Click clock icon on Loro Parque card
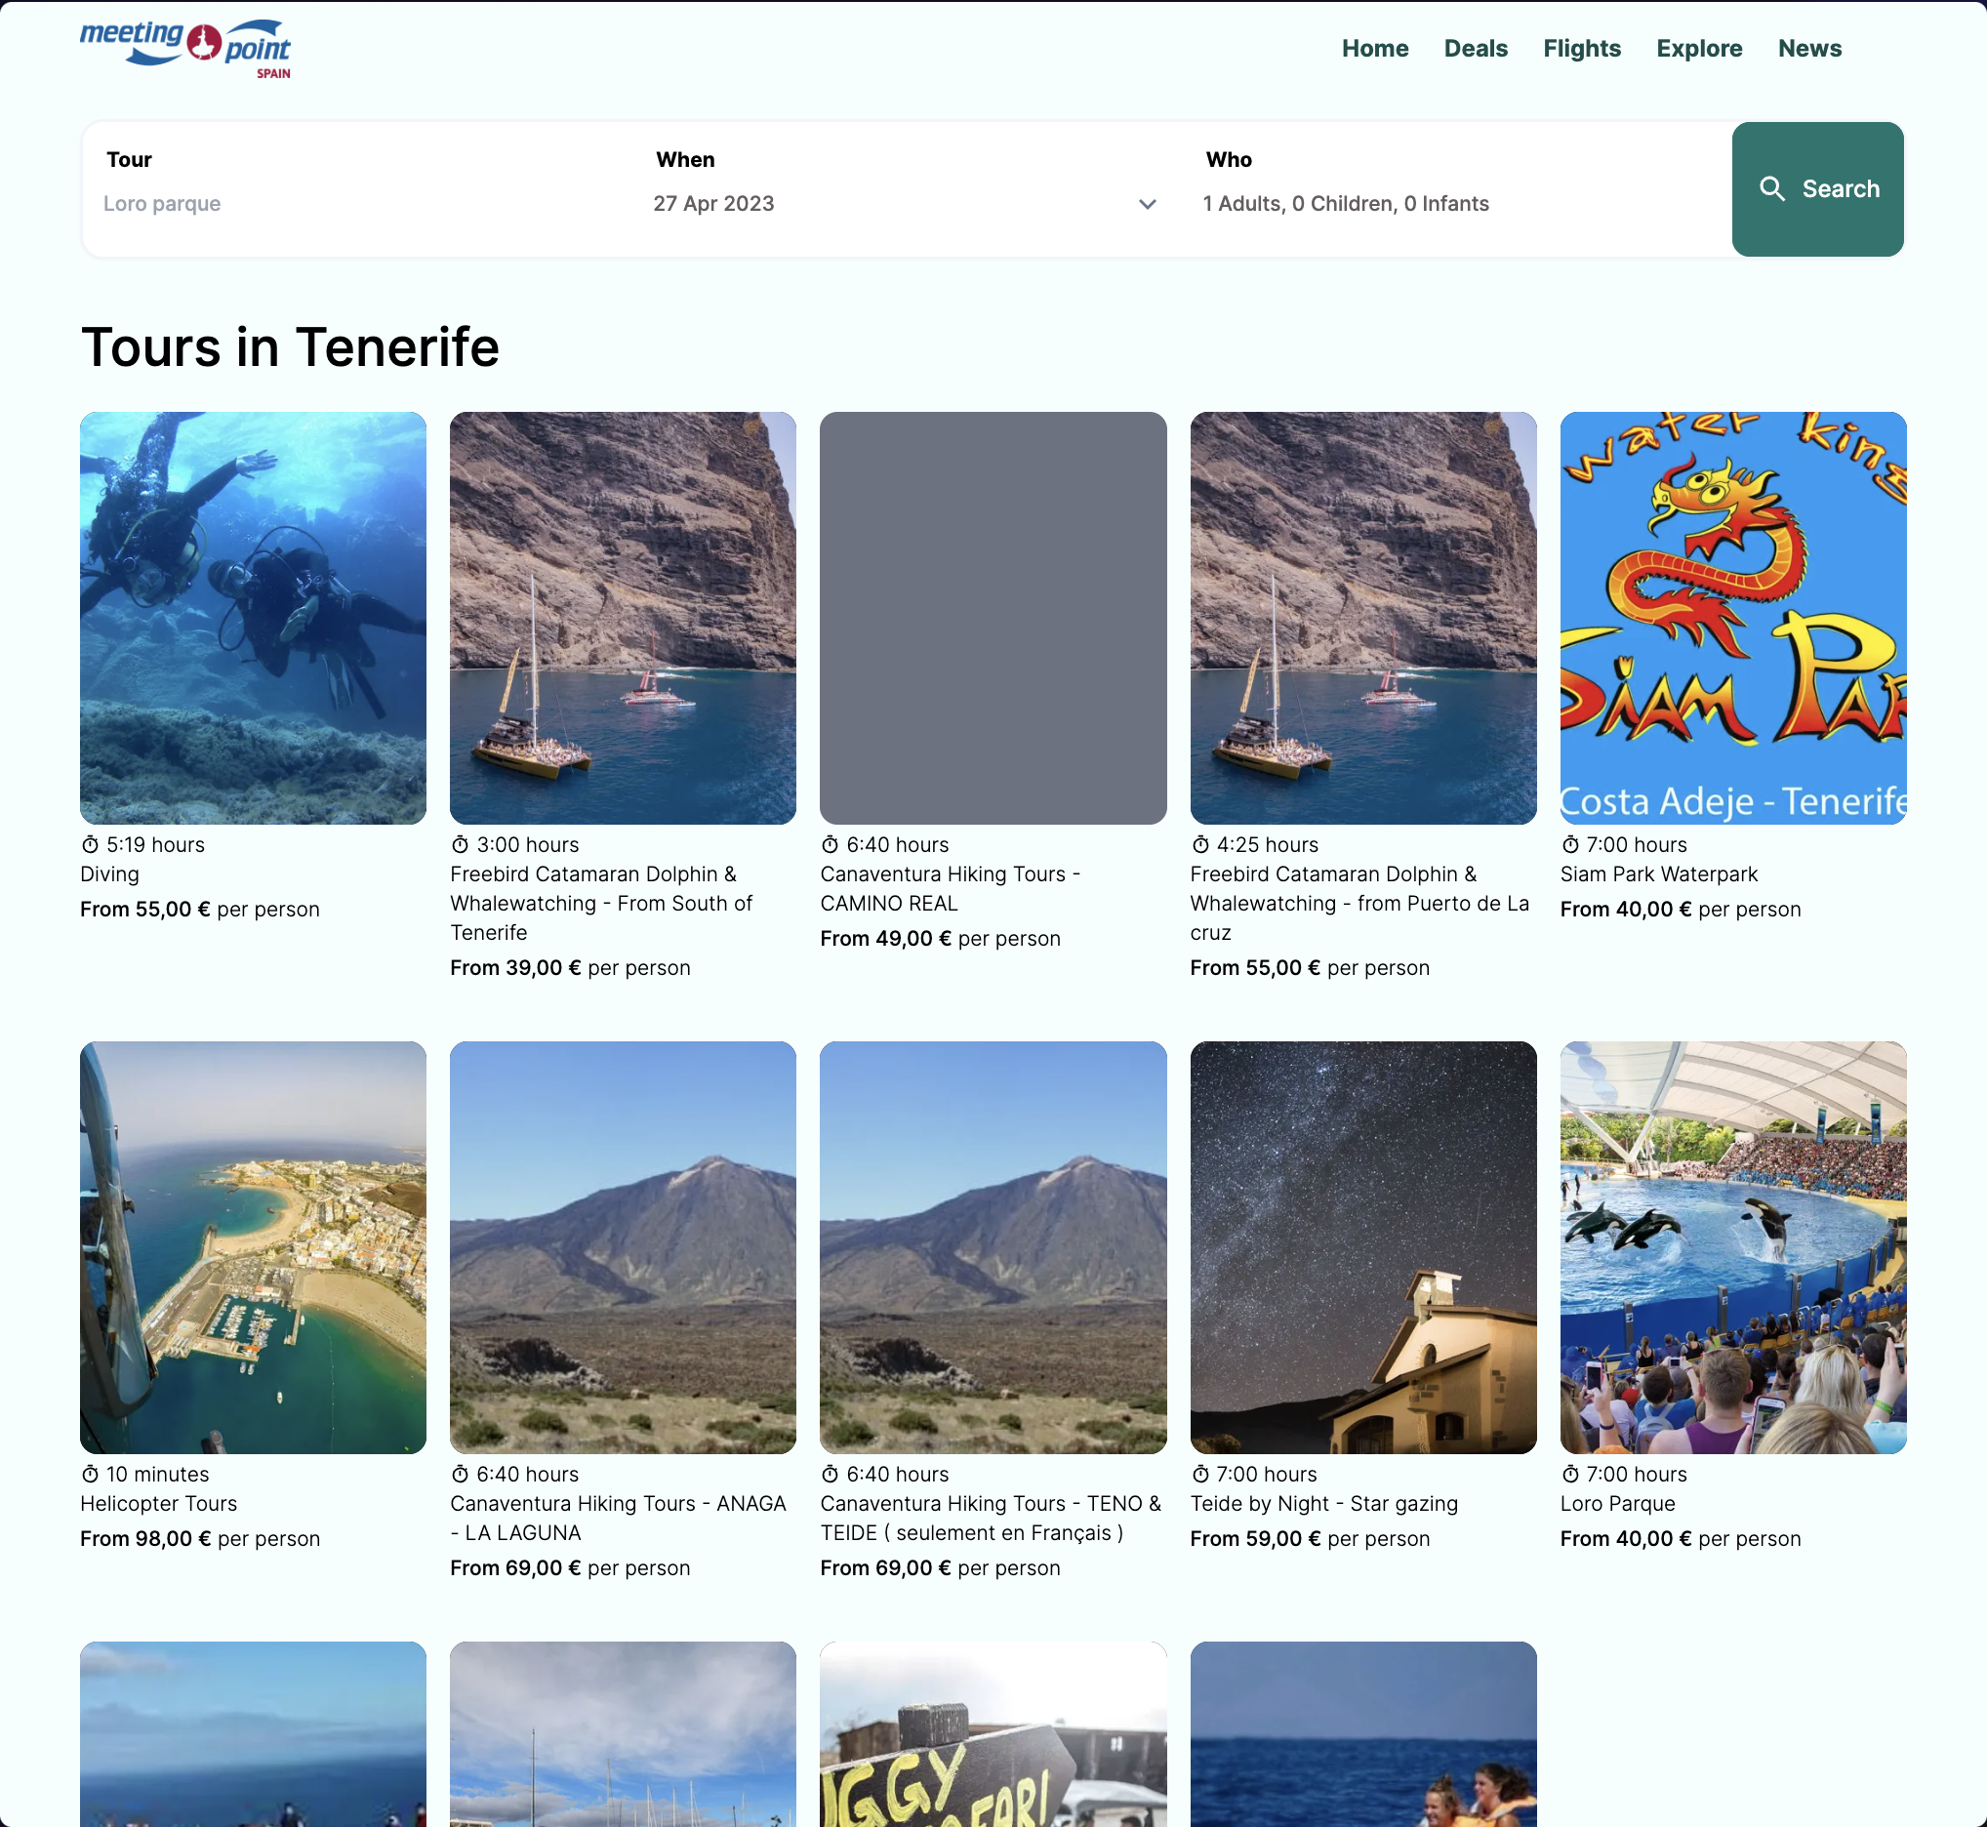The height and width of the screenshot is (1827, 1987). point(1570,1474)
